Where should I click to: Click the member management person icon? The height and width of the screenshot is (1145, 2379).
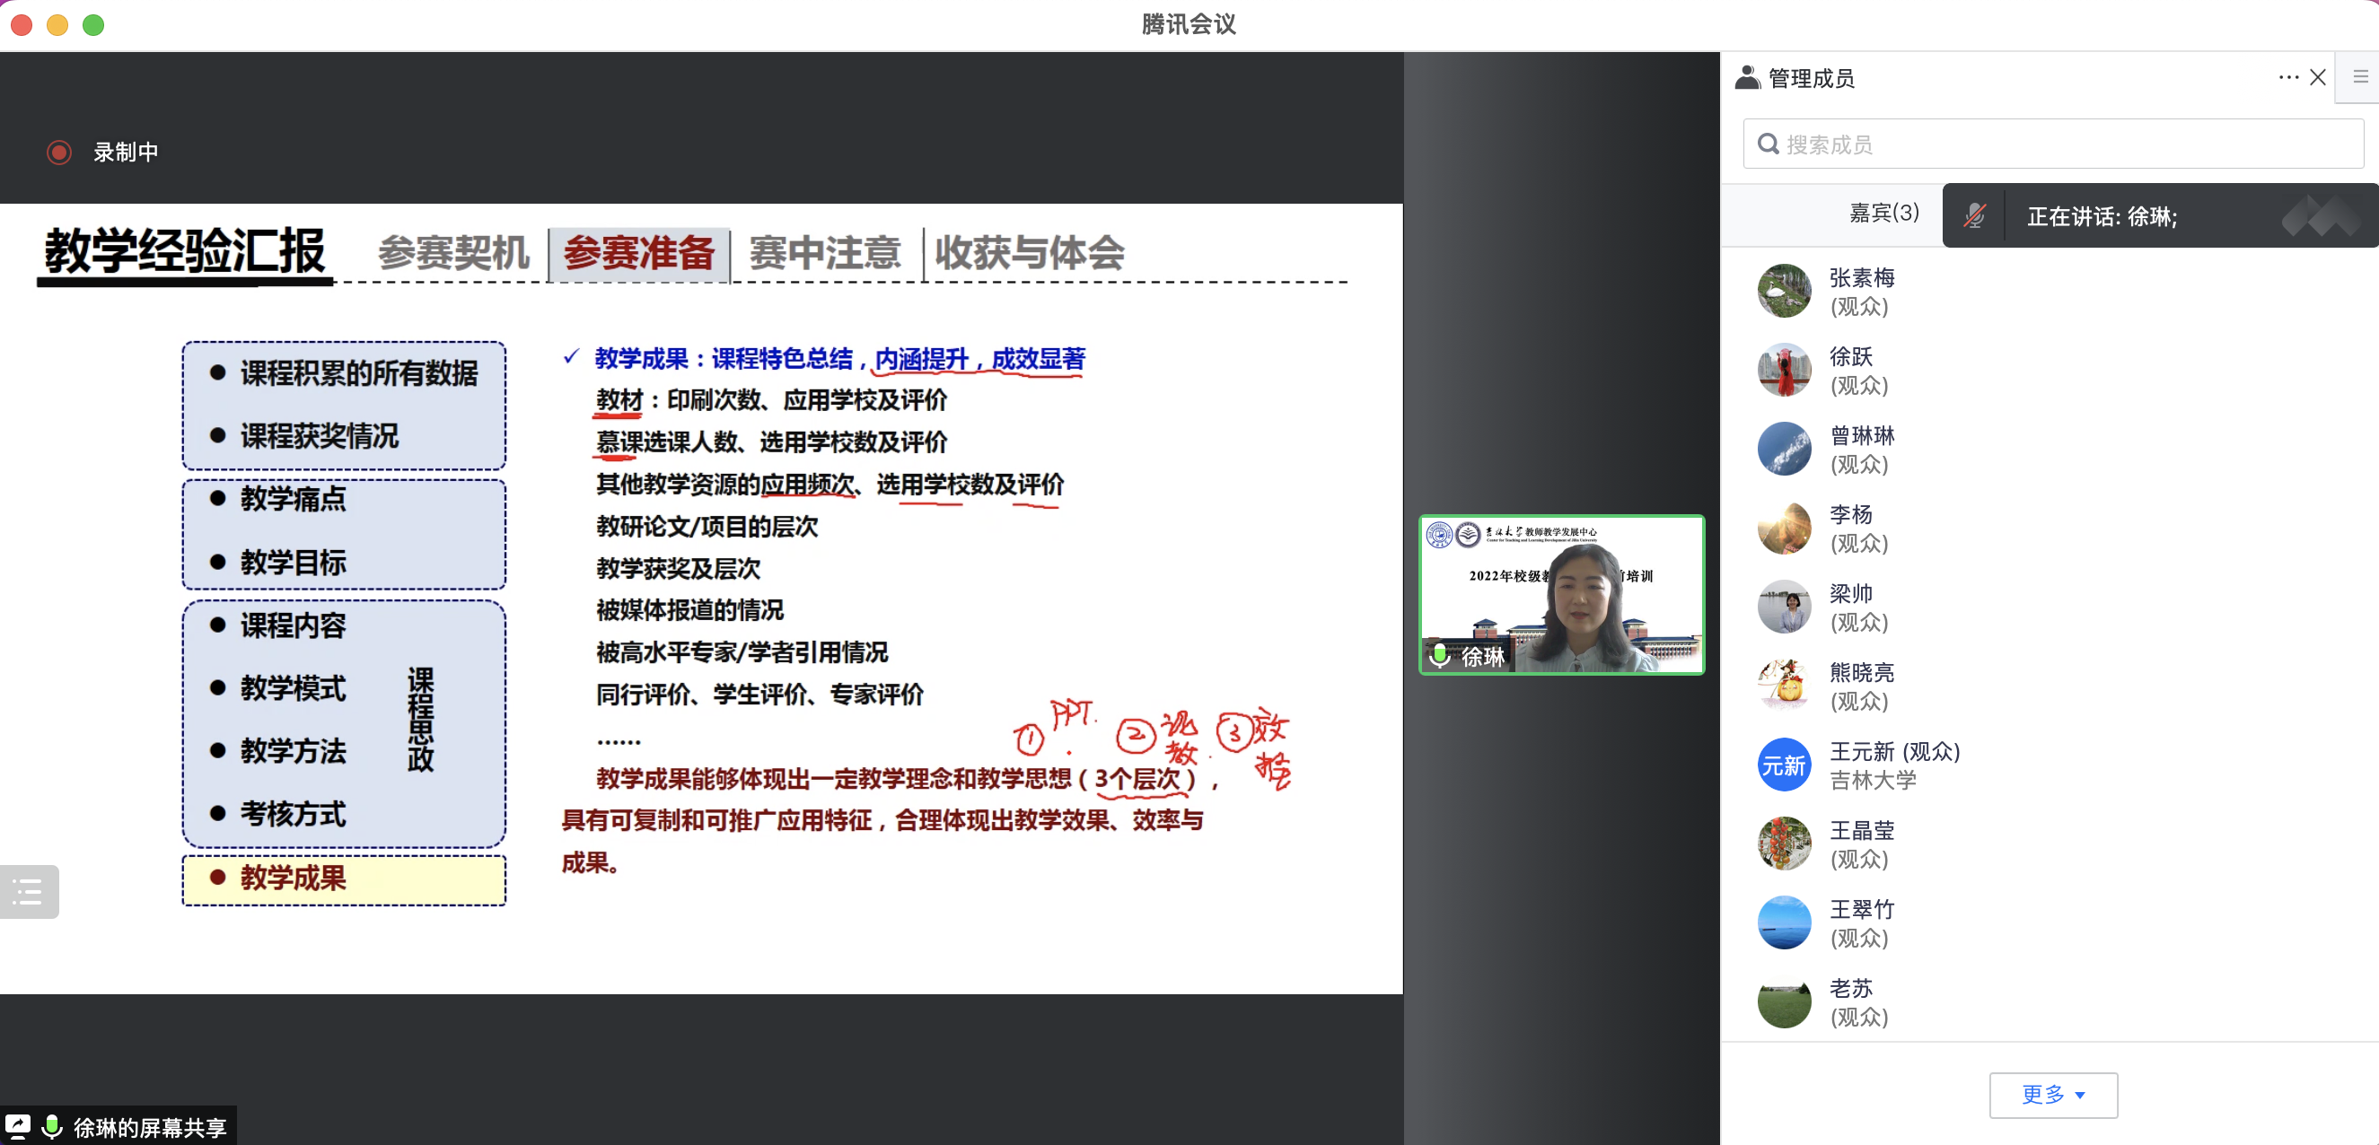(x=1747, y=77)
